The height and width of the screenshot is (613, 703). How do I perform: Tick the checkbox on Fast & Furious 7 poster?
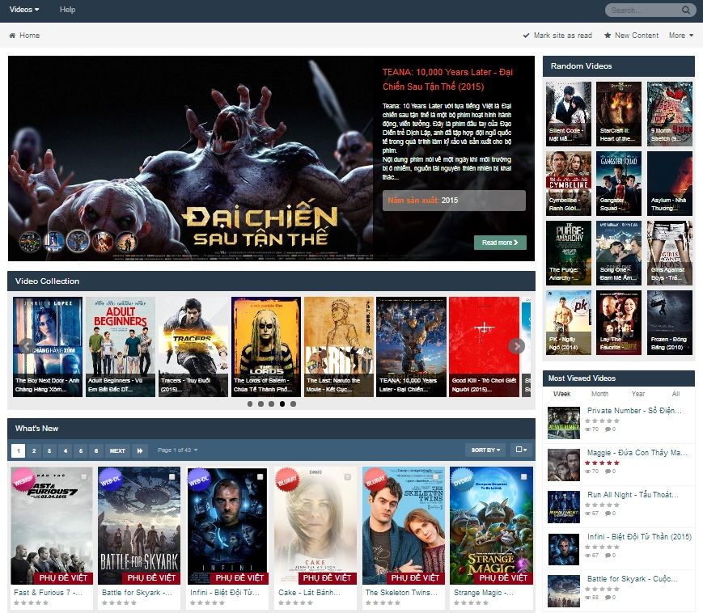click(85, 477)
